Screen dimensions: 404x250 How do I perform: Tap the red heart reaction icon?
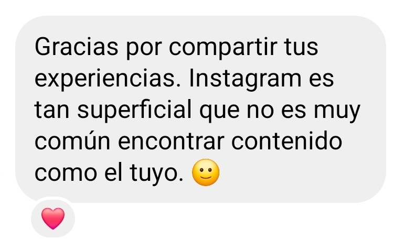point(53,219)
